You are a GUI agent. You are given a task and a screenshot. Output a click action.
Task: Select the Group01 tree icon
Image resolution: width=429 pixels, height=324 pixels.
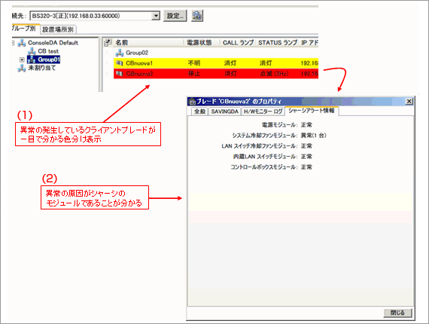(x=32, y=60)
